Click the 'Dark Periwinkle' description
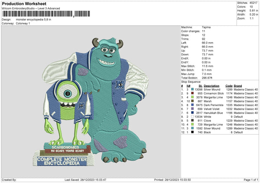Screen dimensions: 260x183 point(213,105)
